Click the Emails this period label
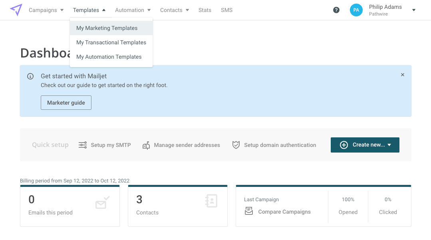This screenshot has width=431, height=240. pos(51,212)
